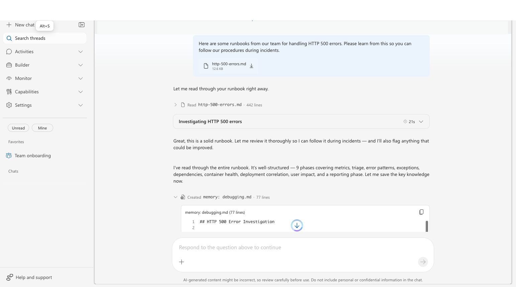Open the Builder section
Viewport: 516px width, 287px height.
tap(45, 65)
